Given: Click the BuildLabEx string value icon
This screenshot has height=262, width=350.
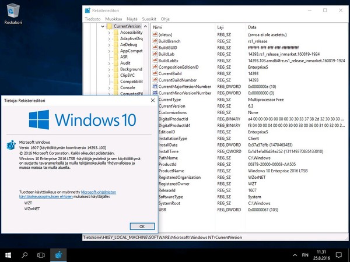Looking at the screenshot, I should pos(155,61).
